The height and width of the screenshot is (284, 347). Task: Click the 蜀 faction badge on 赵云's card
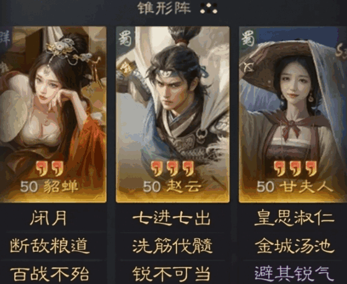[125, 38]
